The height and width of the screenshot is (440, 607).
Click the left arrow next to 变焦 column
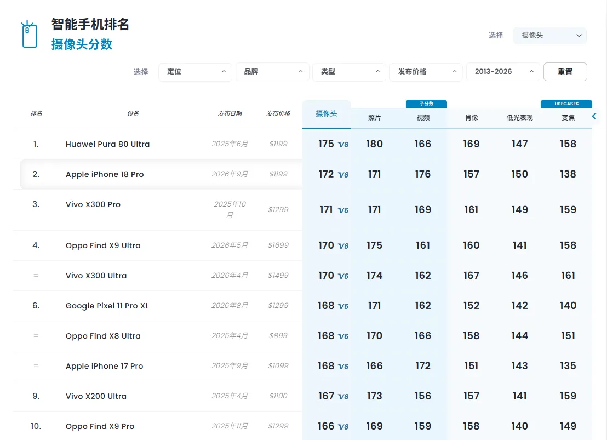coord(594,116)
